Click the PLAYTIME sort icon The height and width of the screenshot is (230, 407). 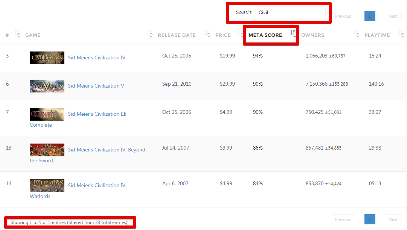[x=402, y=35]
